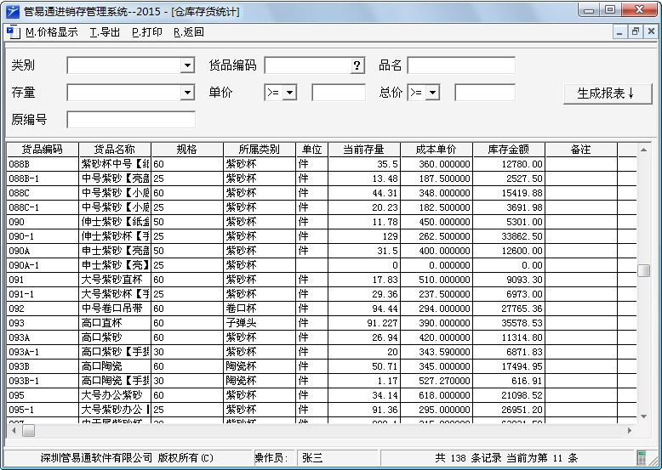Close the inner 仓库存货统计 window
This screenshot has width=662, height=470.
pos(650,32)
